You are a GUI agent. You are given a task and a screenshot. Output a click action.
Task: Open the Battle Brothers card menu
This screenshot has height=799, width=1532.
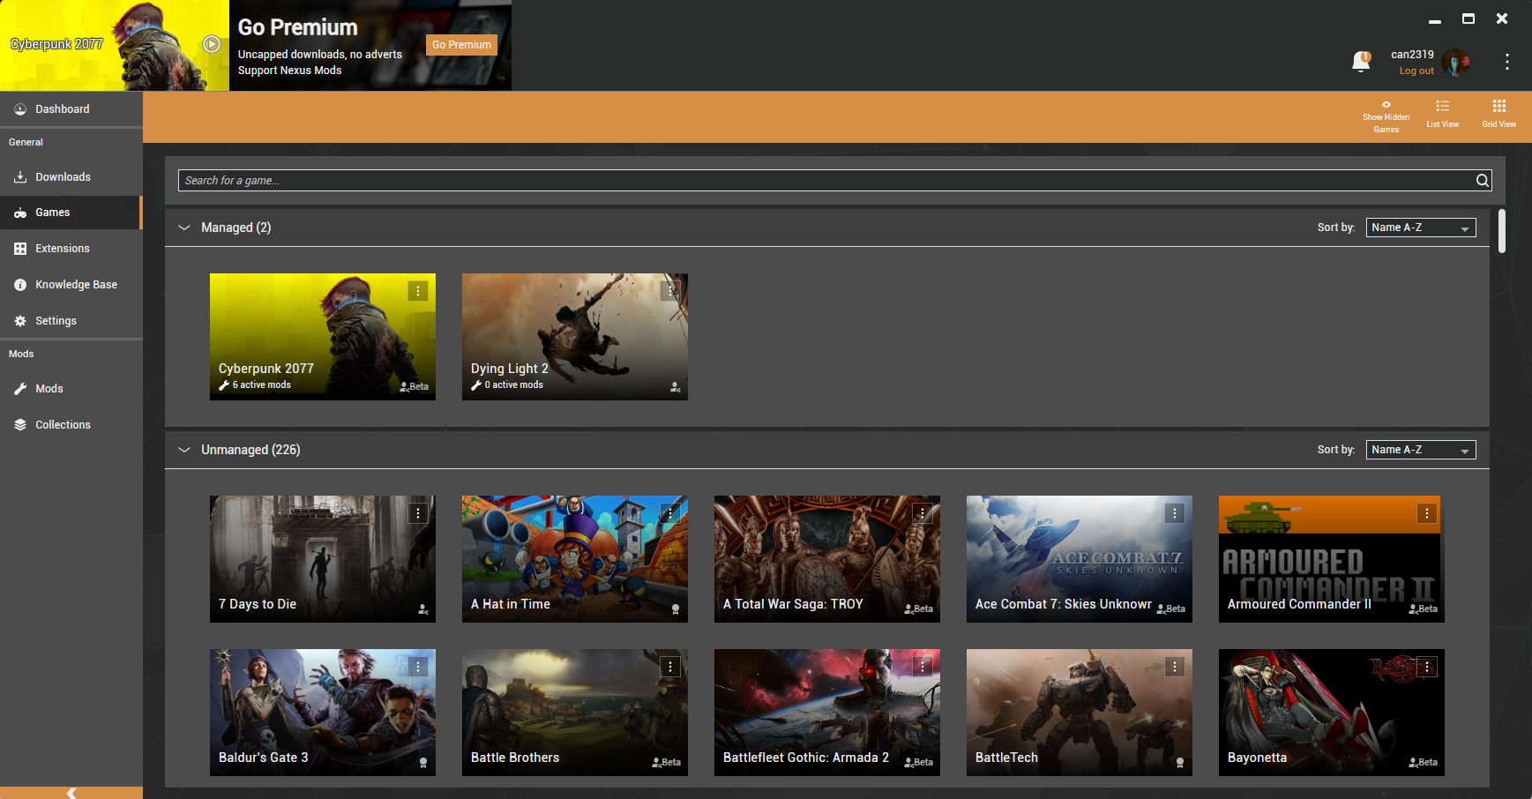click(670, 667)
